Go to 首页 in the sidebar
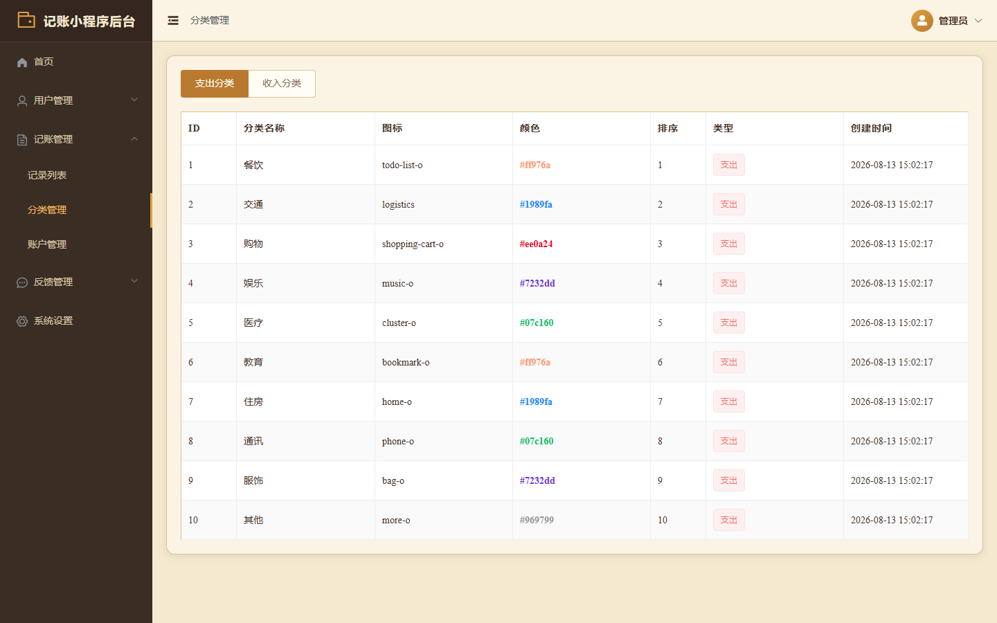The height and width of the screenshot is (623, 997). (76, 62)
